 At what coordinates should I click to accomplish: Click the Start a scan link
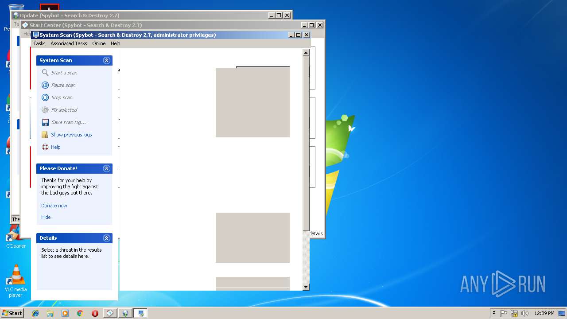(x=64, y=73)
